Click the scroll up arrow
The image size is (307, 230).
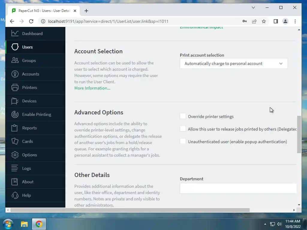click(299, 30)
